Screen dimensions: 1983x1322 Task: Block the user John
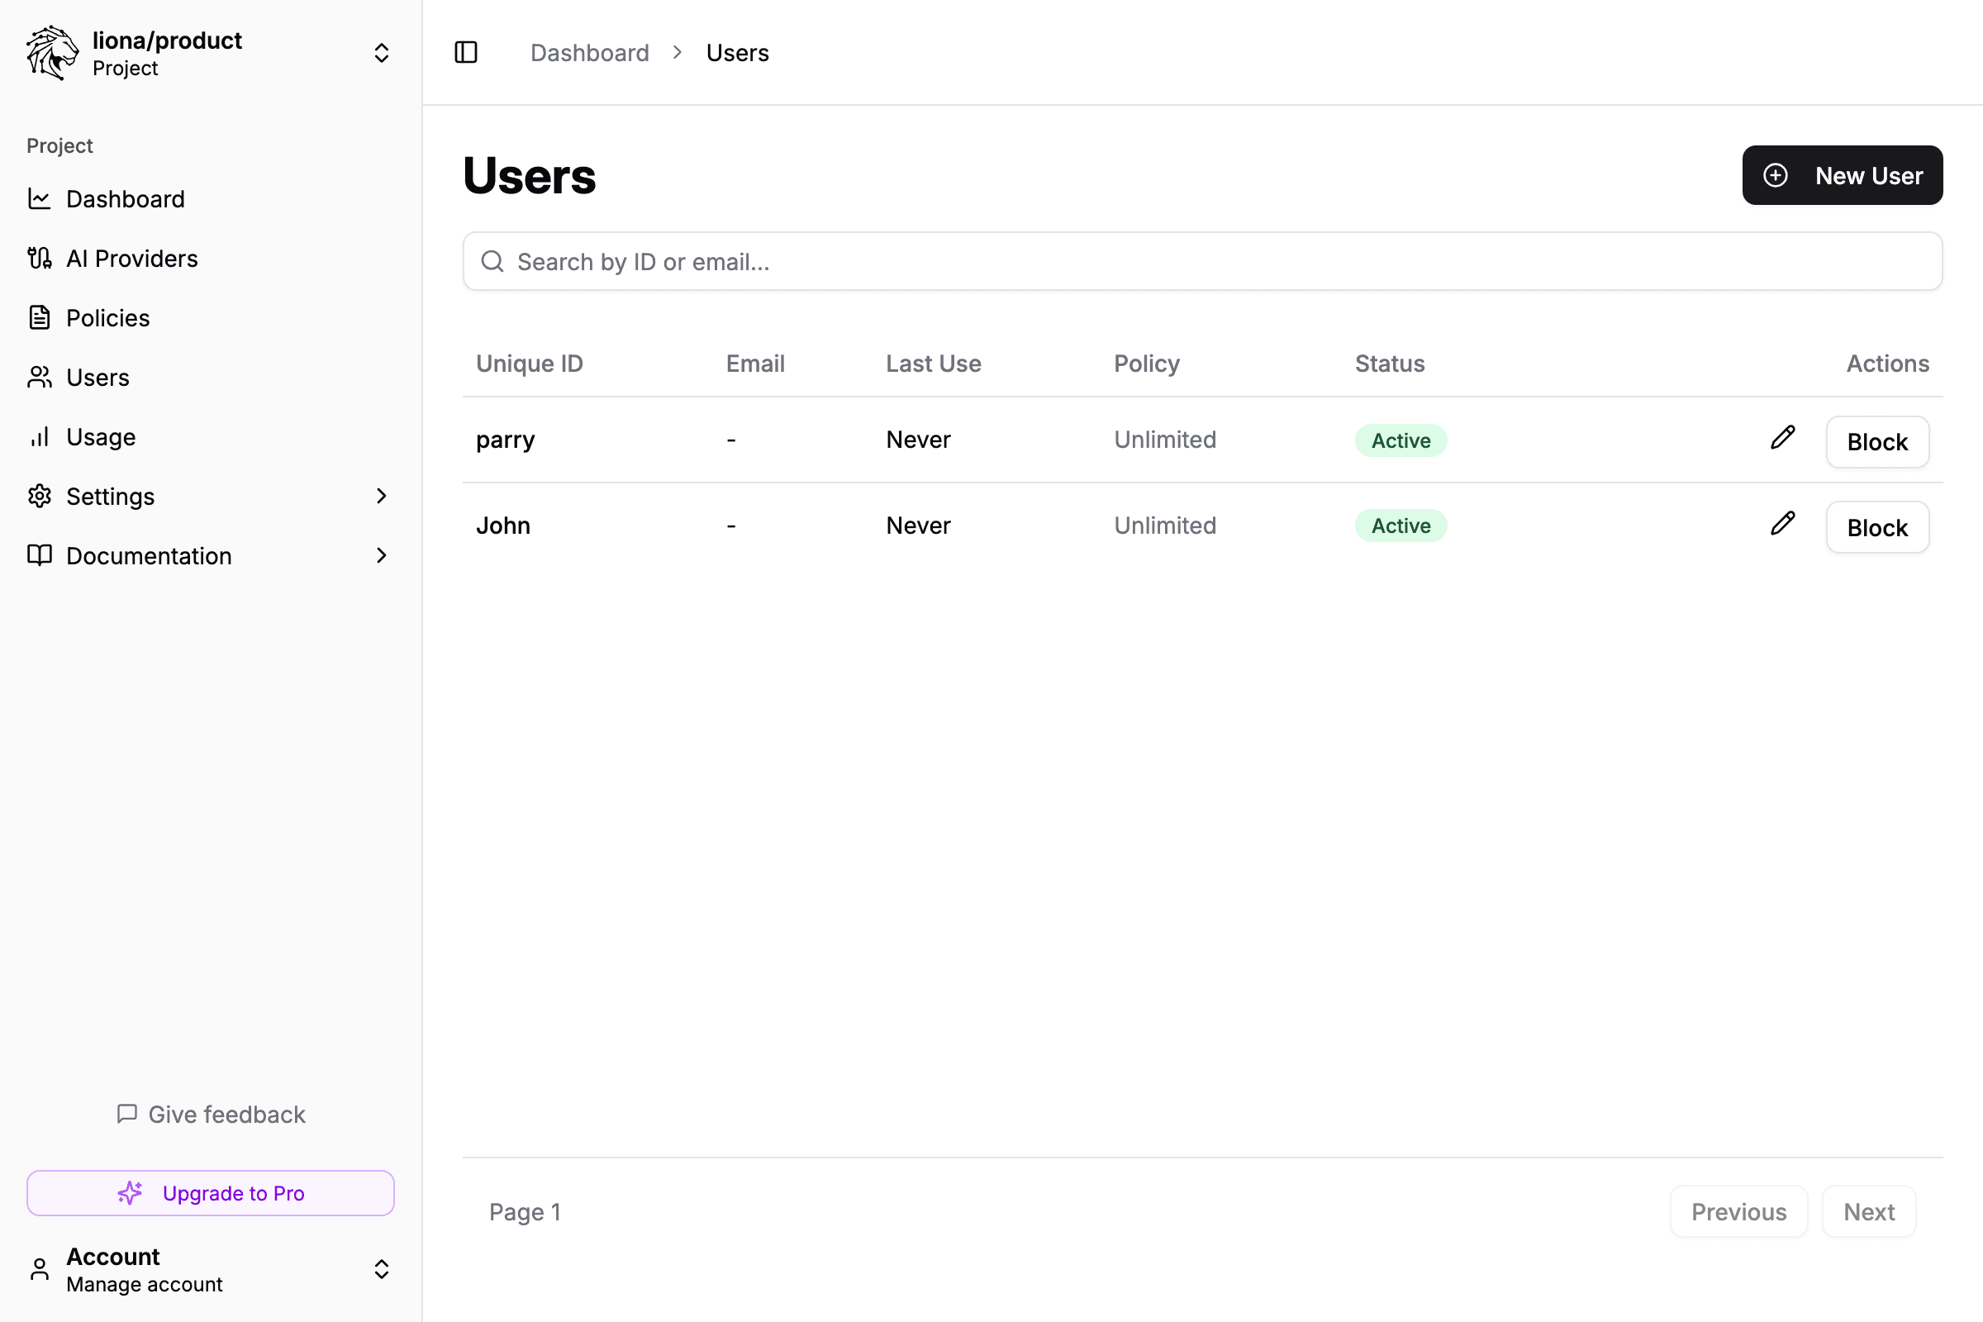[x=1876, y=527]
